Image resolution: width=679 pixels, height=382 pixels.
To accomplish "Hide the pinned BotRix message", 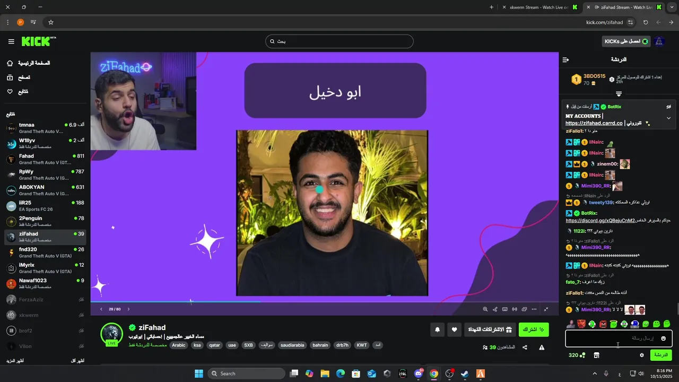I will point(668,107).
